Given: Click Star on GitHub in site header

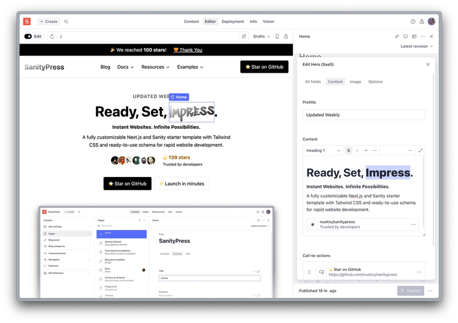Looking at the screenshot, I should [264, 67].
